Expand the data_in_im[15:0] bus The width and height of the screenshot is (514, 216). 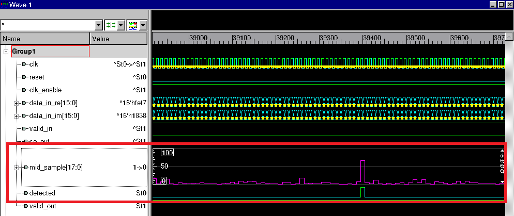coord(17,116)
